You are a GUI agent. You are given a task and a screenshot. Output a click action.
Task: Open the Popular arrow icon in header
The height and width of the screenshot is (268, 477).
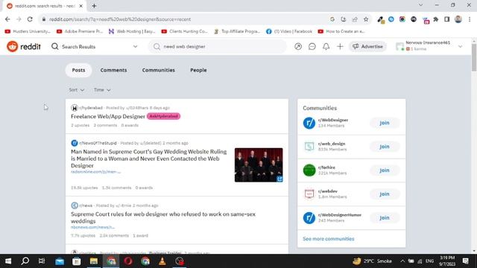(298, 46)
